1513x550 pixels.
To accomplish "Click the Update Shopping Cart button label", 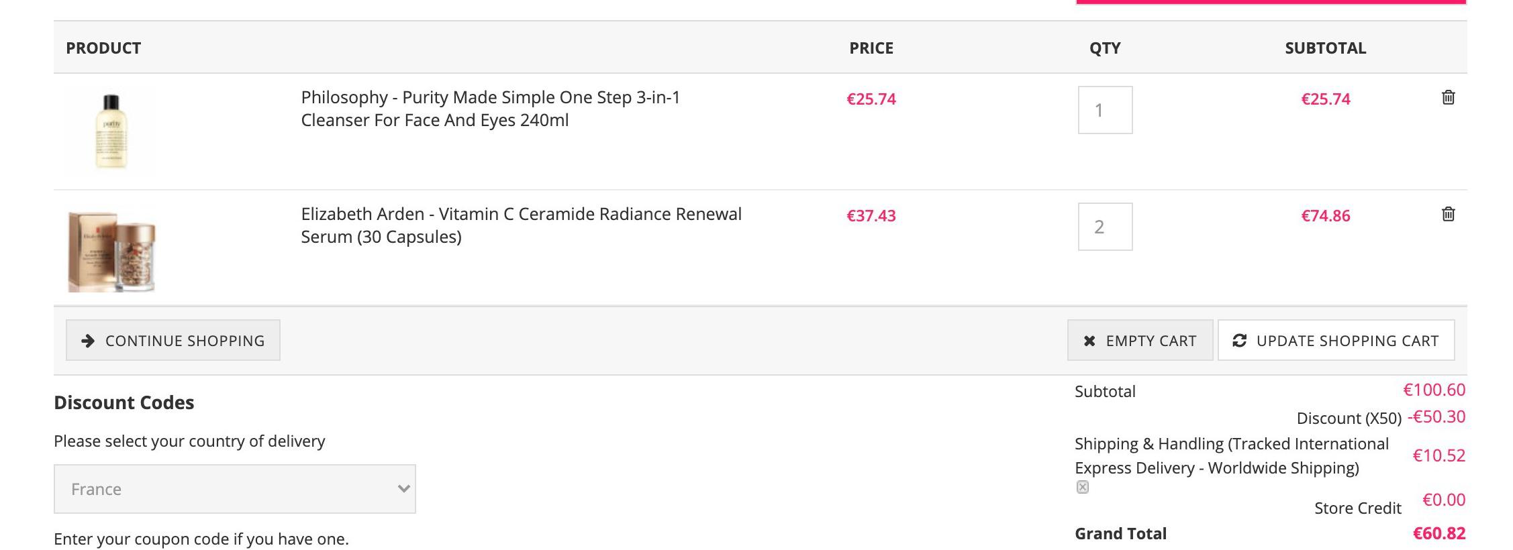I will (1347, 341).
